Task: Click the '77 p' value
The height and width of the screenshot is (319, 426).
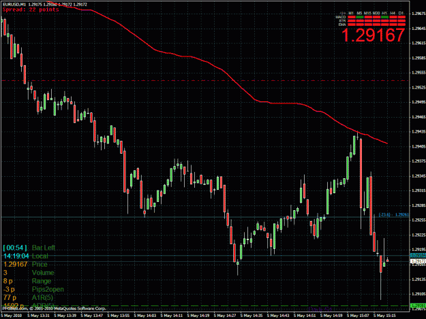Action: 10,298
